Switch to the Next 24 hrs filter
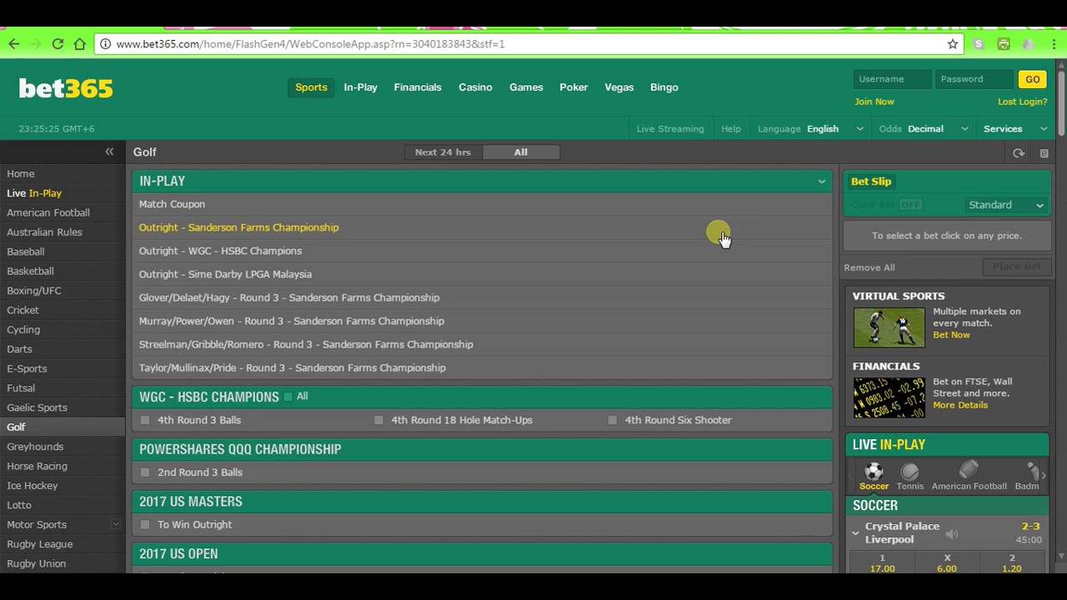1067x600 pixels. [x=443, y=152]
